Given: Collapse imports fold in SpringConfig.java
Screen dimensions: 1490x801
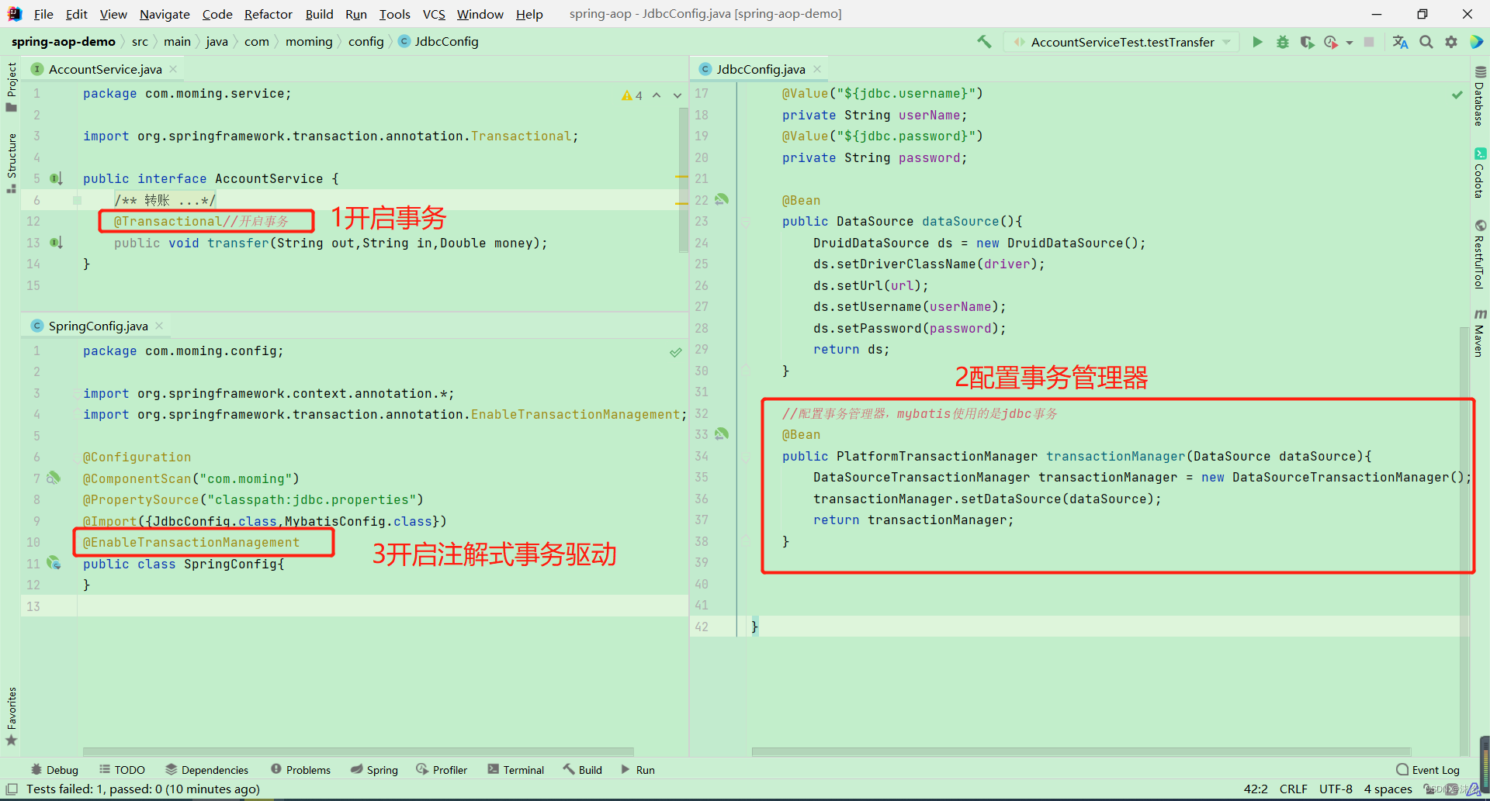Looking at the screenshot, I should point(77,393).
